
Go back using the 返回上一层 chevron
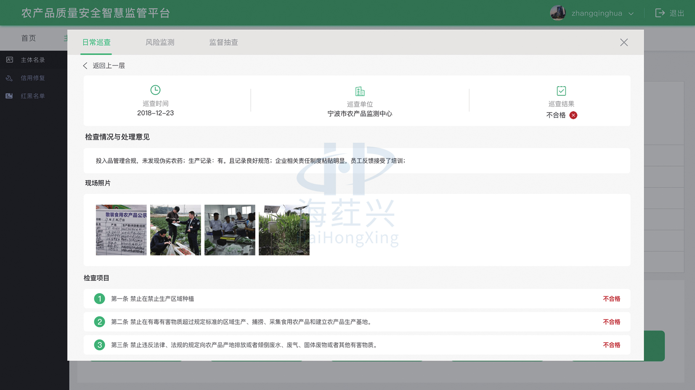click(85, 65)
